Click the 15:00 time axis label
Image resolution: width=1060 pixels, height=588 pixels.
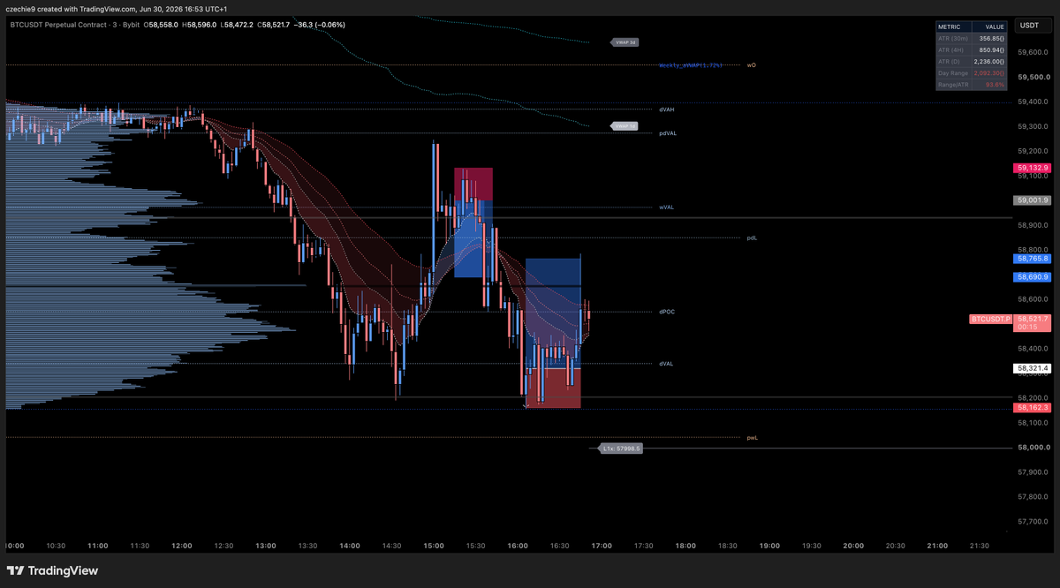coord(434,546)
